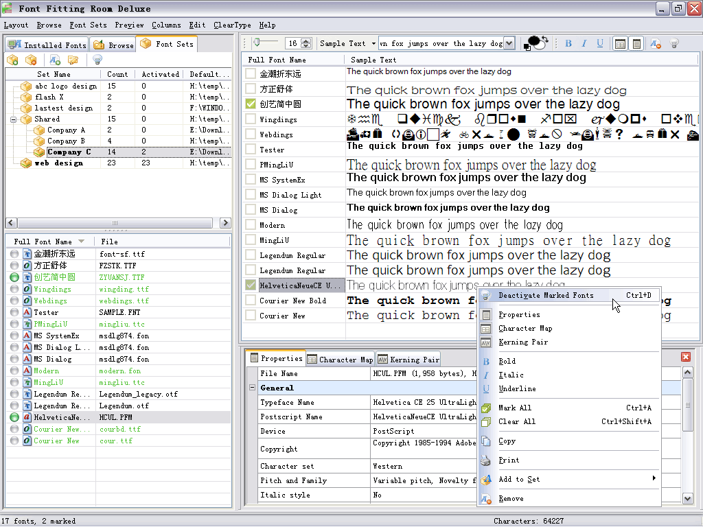This screenshot has height=527, width=703.
Task: Toggle the MS Dialog Light checkbox
Action: [251, 195]
